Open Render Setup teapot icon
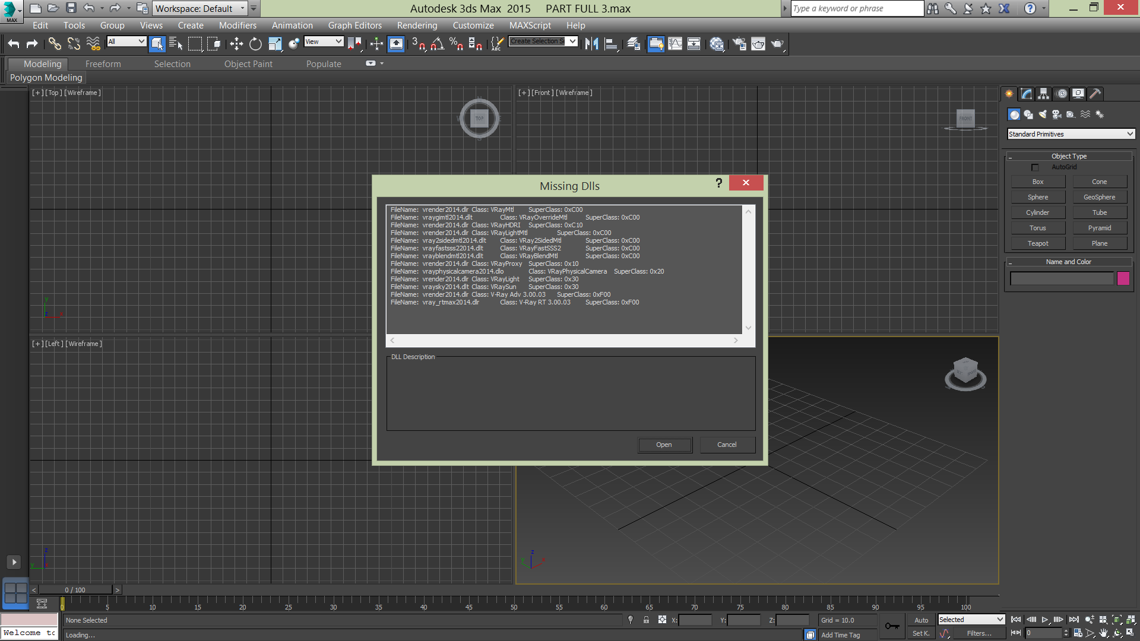Image resolution: width=1140 pixels, height=641 pixels. point(739,43)
